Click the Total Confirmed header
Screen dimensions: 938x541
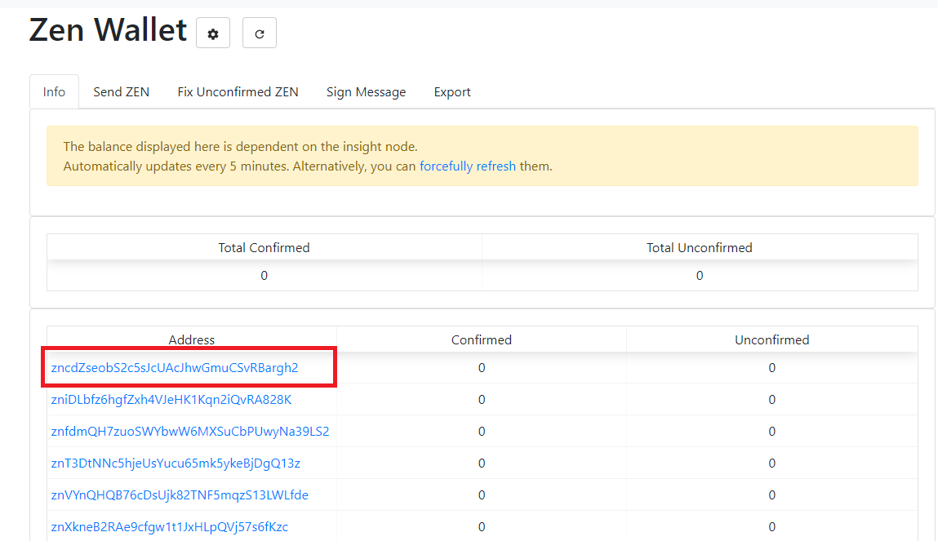coord(264,247)
